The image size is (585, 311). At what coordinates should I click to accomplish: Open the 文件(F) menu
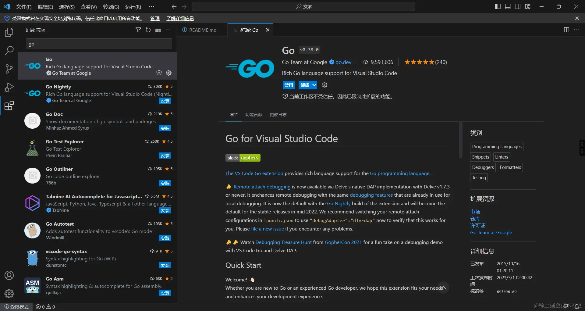pos(24,7)
